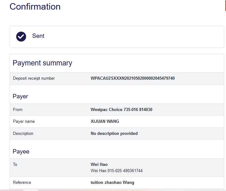Click the Reference label
Image resolution: width=226 pixels, height=191 pixels.
(x=22, y=183)
